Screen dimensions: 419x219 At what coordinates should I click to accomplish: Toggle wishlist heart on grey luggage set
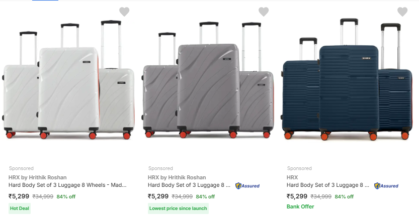(x=264, y=12)
